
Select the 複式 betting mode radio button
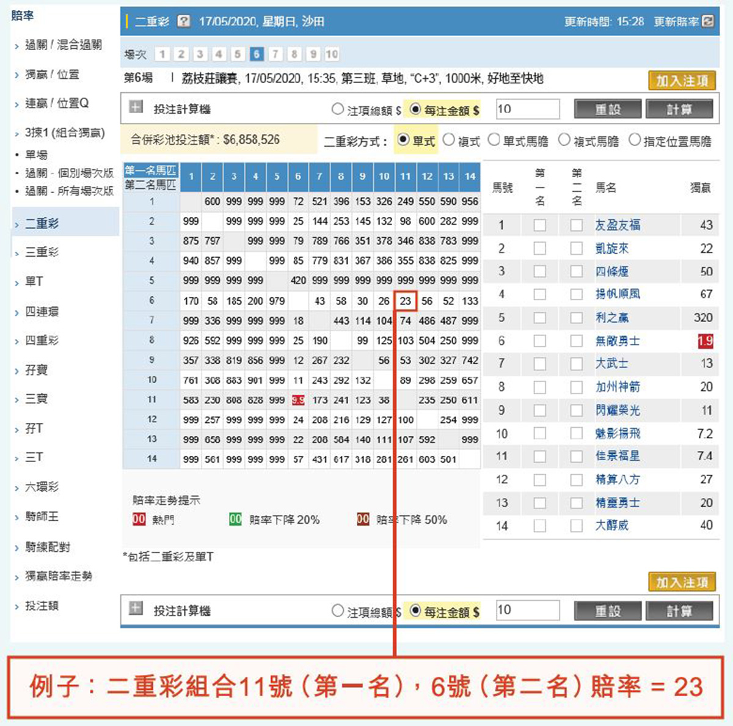tap(449, 139)
